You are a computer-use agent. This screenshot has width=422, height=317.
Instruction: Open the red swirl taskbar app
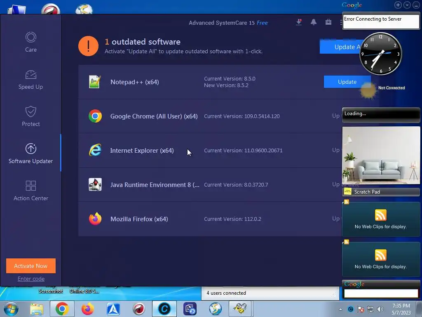coord(138,309)
